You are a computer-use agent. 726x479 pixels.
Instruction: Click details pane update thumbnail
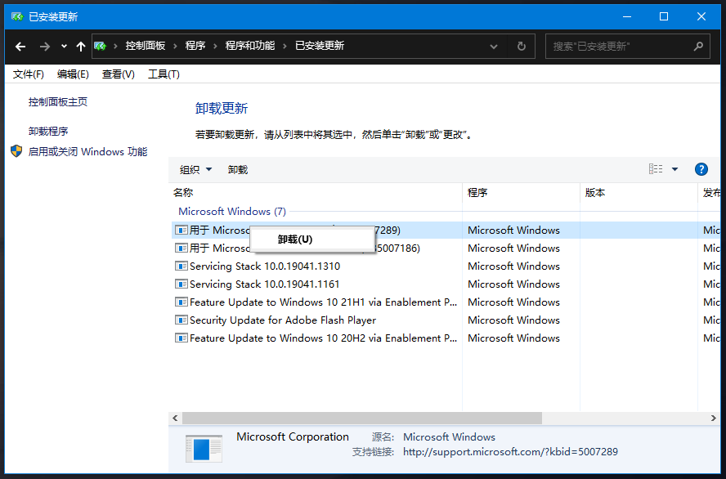(204, 449)
